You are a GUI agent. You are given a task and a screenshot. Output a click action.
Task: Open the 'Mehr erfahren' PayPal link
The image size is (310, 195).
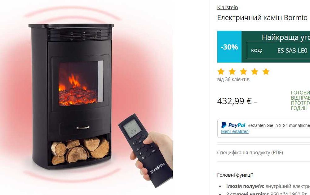[235, 131]
